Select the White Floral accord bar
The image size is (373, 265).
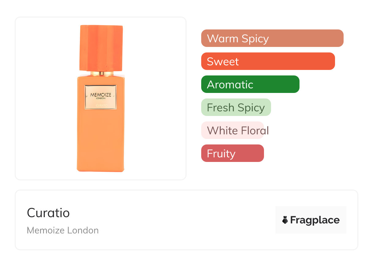232,130
